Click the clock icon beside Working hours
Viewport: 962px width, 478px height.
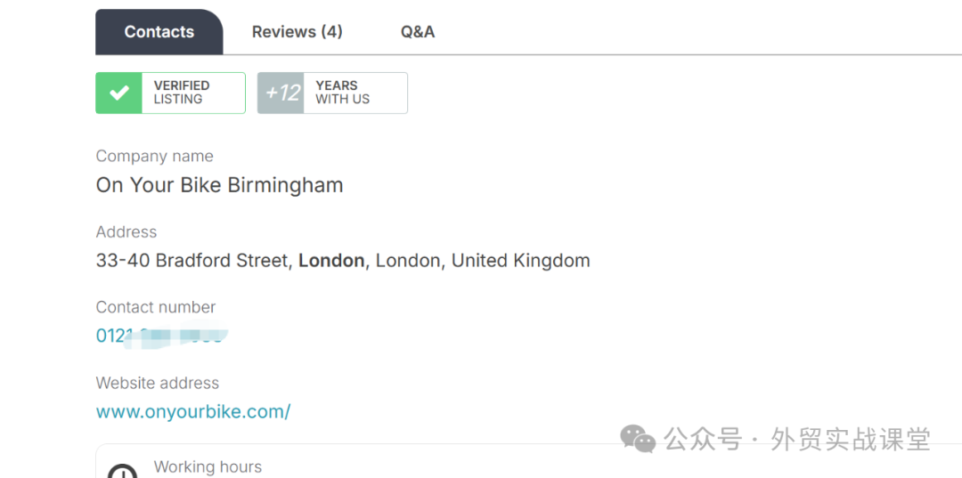click(122, 471)
